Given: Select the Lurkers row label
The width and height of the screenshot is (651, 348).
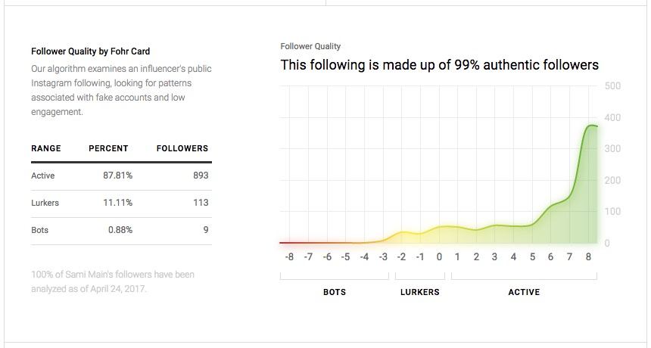Looking at the screenshot, I should pyautogui.click(x=45, y=203).
